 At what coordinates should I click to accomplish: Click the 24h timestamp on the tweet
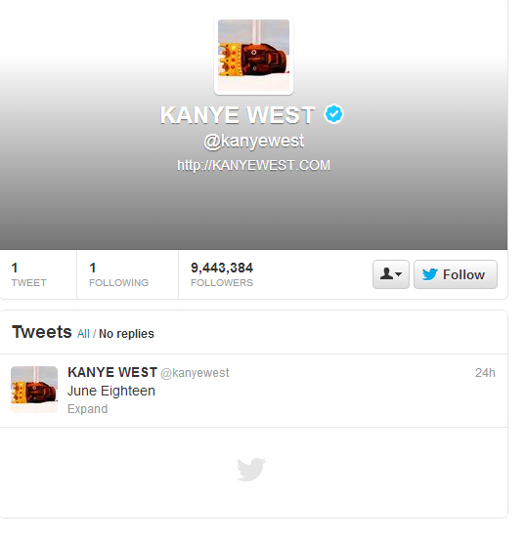pos(485,373)
